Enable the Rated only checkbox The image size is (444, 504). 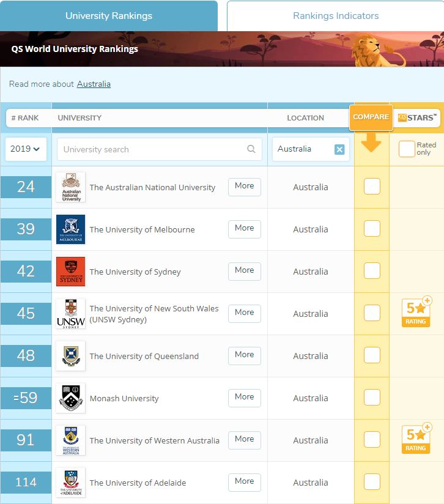click(407, 149)
